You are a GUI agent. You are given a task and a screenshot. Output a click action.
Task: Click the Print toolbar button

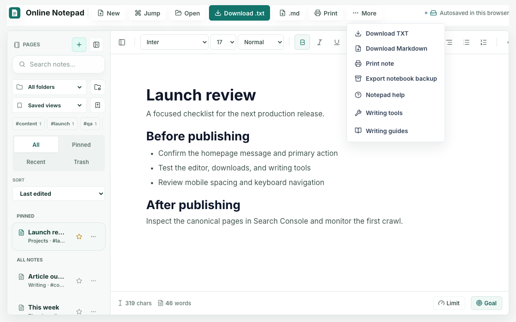pos(326,13)
